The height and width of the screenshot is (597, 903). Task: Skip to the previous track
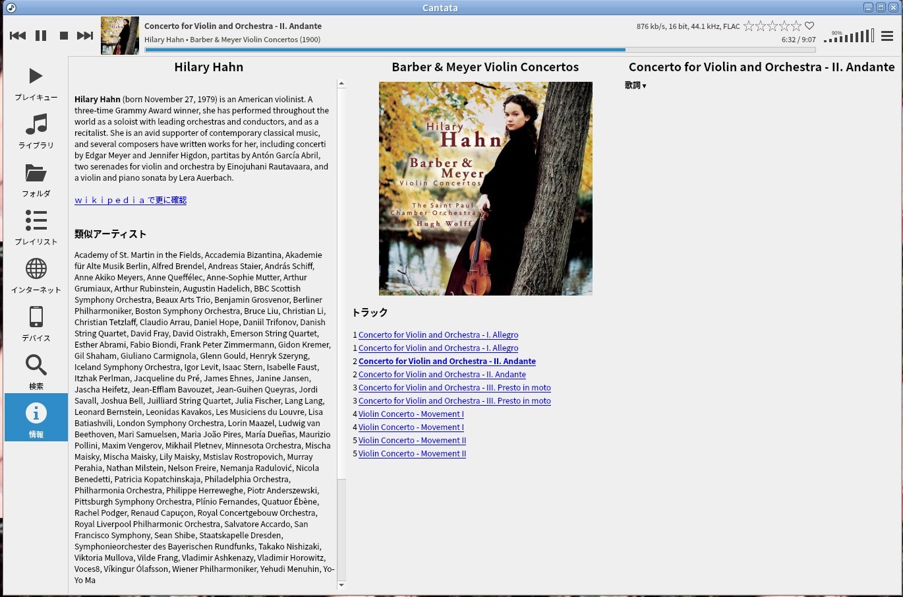(18, 36)
